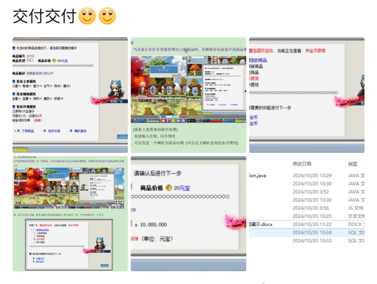Click the 逆鳞套装 item description text
The height and width of the screenshot is (284, 377).
coord(40,73)
